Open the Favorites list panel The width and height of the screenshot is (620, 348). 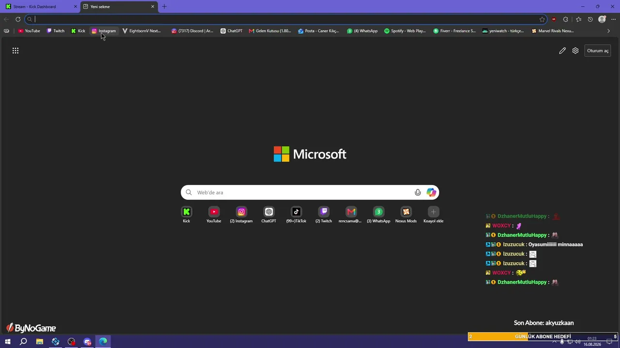tap(578, 19)
